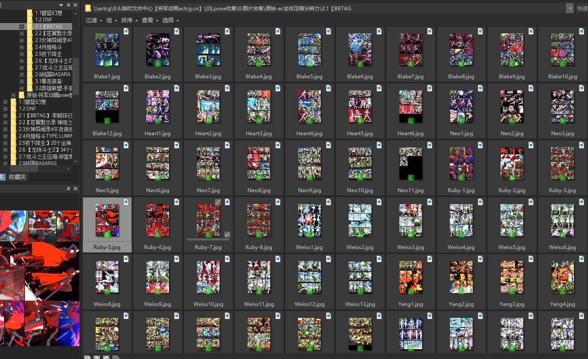Click the rating bar under Ruby-7.jpg thumbnail
Screen dimensions: 588x359
click(x=208, y=239)
